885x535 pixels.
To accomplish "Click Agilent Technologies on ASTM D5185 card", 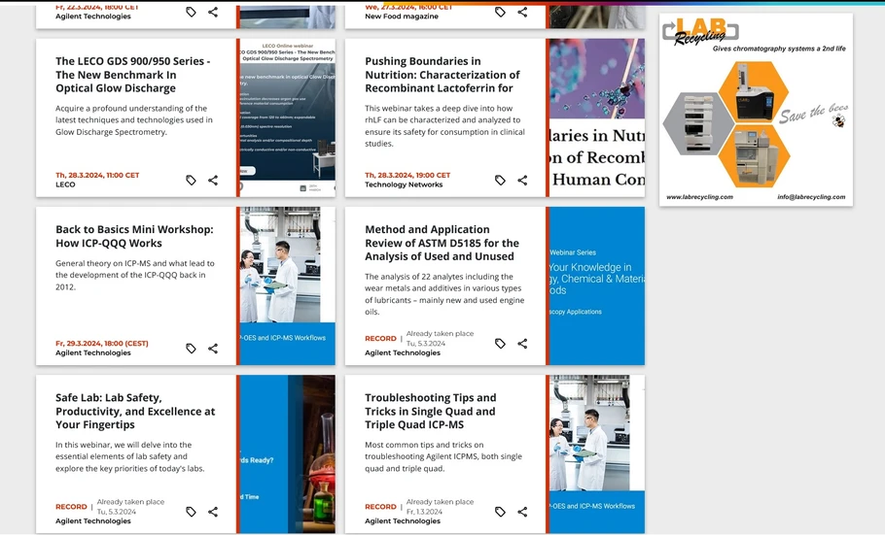I will pos(403,352).
